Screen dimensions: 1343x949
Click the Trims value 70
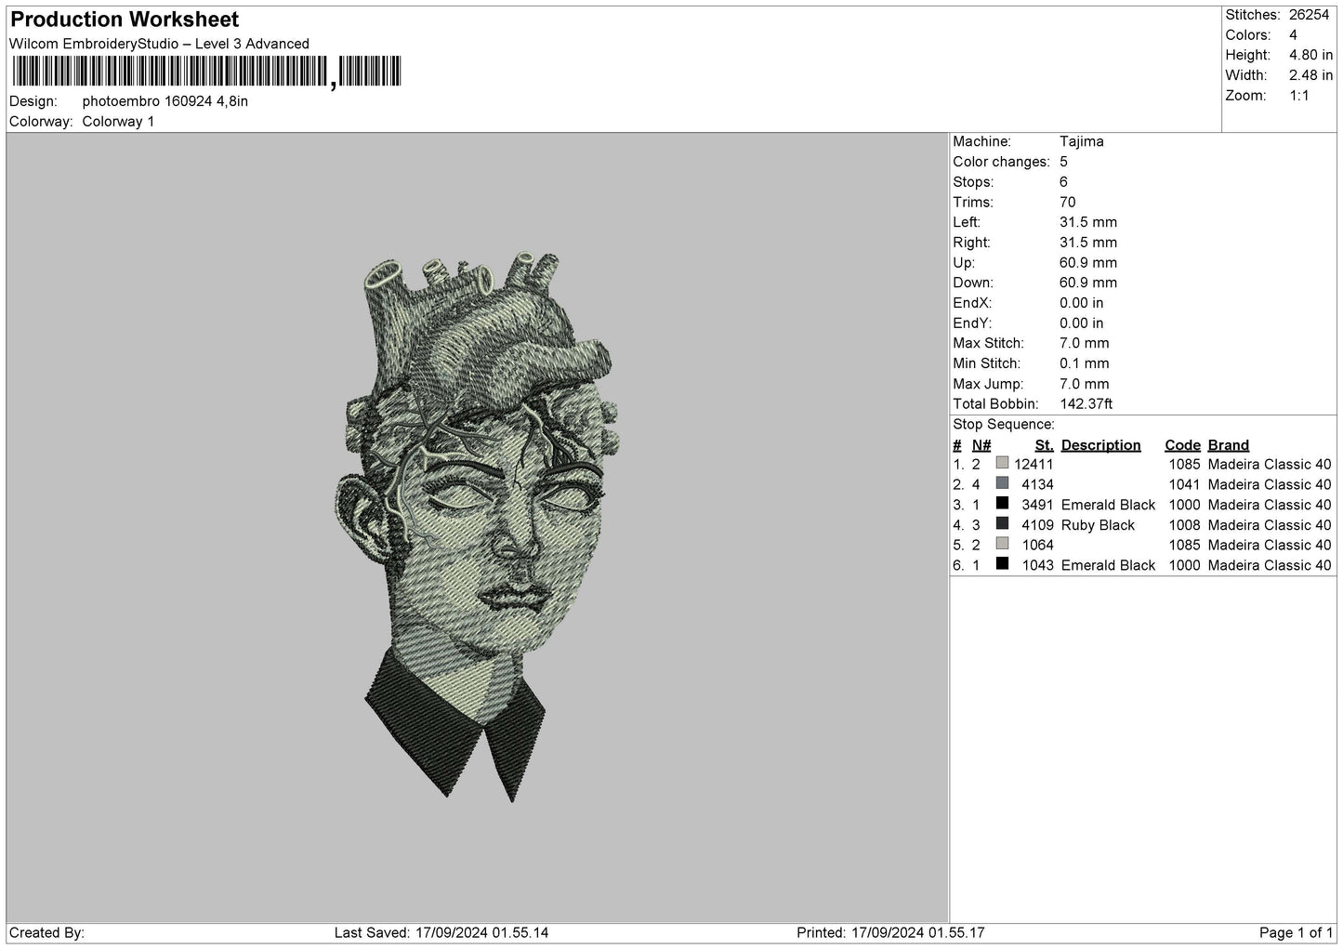(x=1067, y=203)
